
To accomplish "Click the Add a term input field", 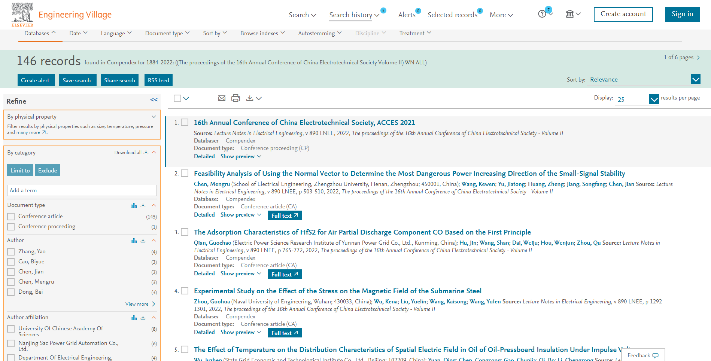I will pyautogui.click(x=82, y=190).
